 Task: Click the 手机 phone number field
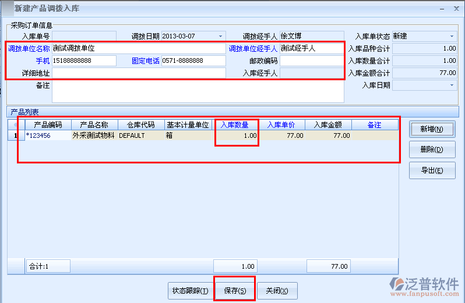(84, 60)
